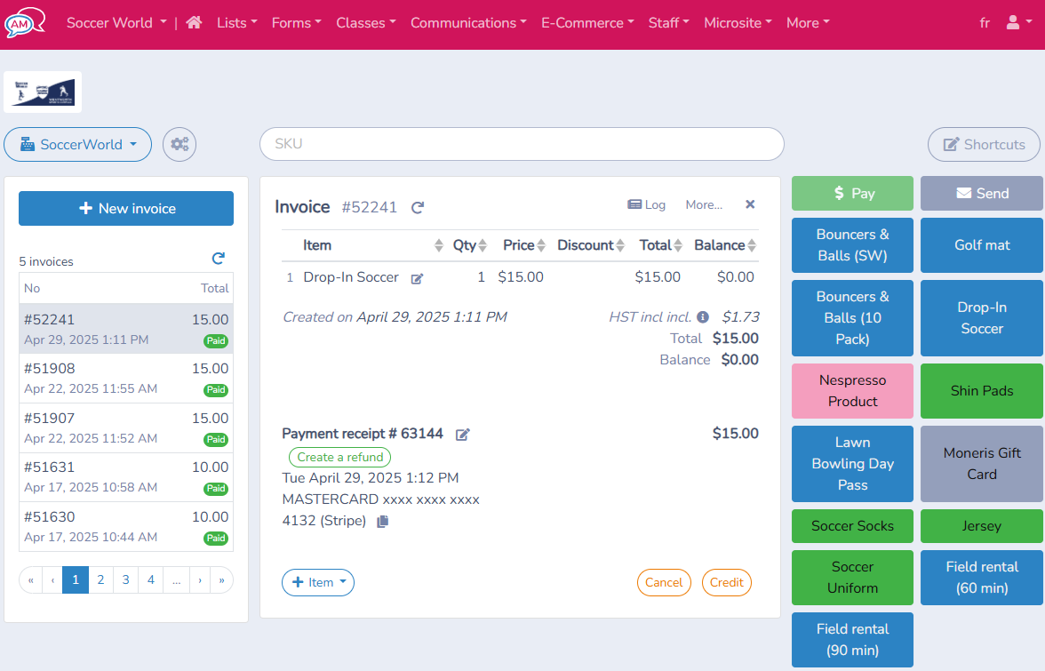Go to invoices page 3
Image resolution: width=1045 pixels, height=671 pixels.
coord(126,579)
